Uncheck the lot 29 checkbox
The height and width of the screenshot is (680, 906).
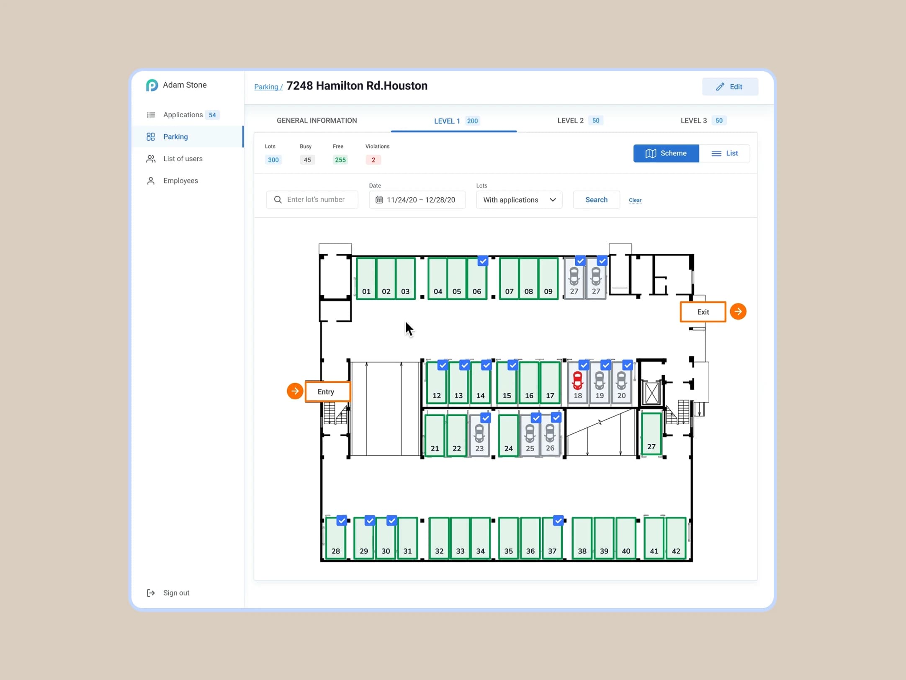(370, 520)
